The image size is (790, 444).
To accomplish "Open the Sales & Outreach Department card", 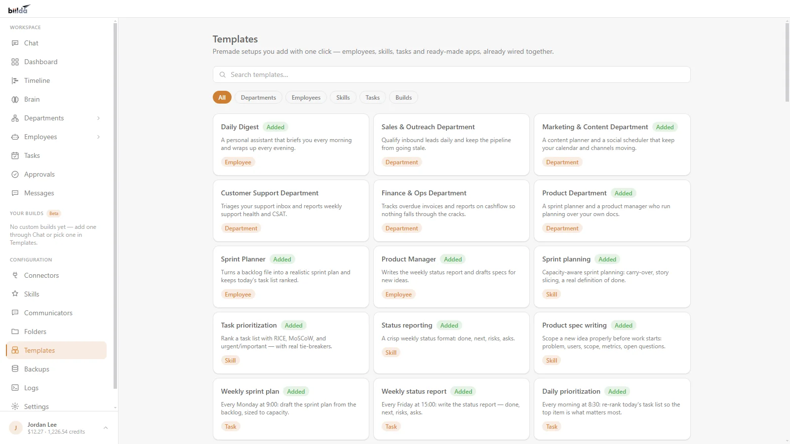I will 451,145.
